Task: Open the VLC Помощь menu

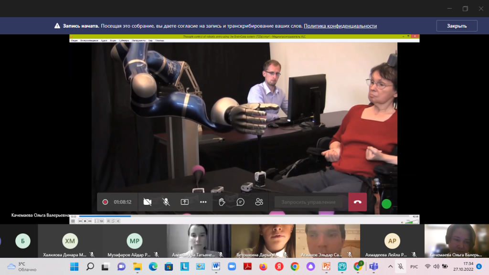Action: coord(159,41)
